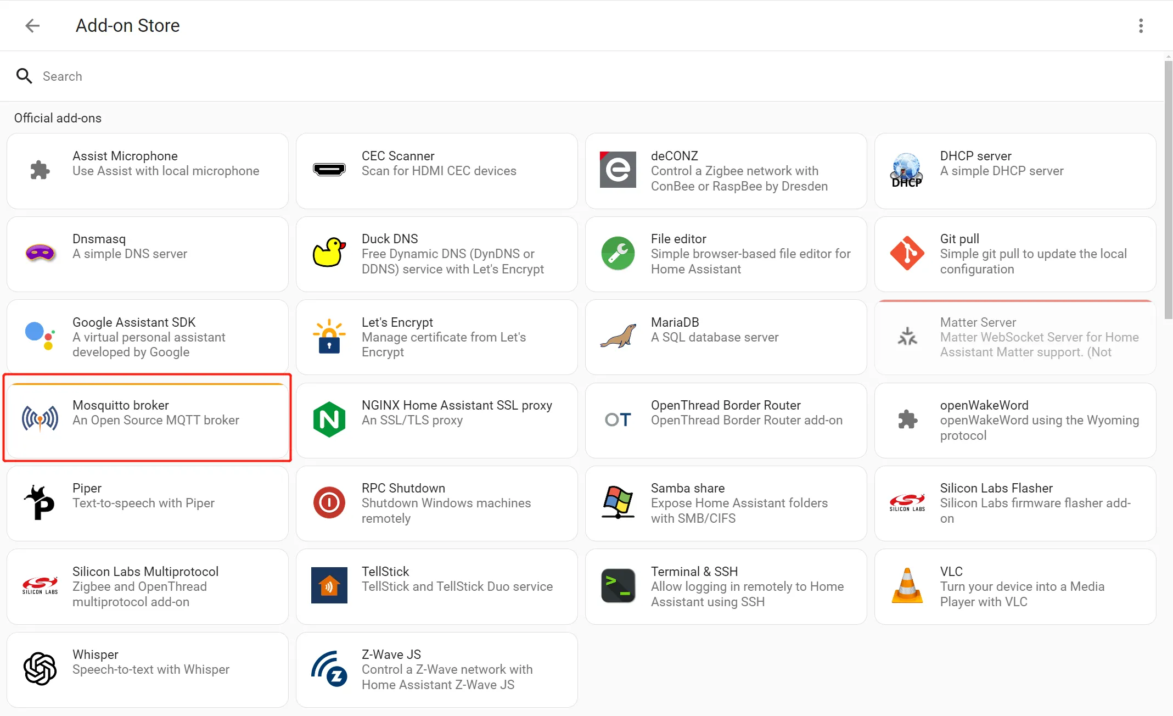
Task: Open the Silicon Labs Multiprotocol title
Action: [145, 572]
